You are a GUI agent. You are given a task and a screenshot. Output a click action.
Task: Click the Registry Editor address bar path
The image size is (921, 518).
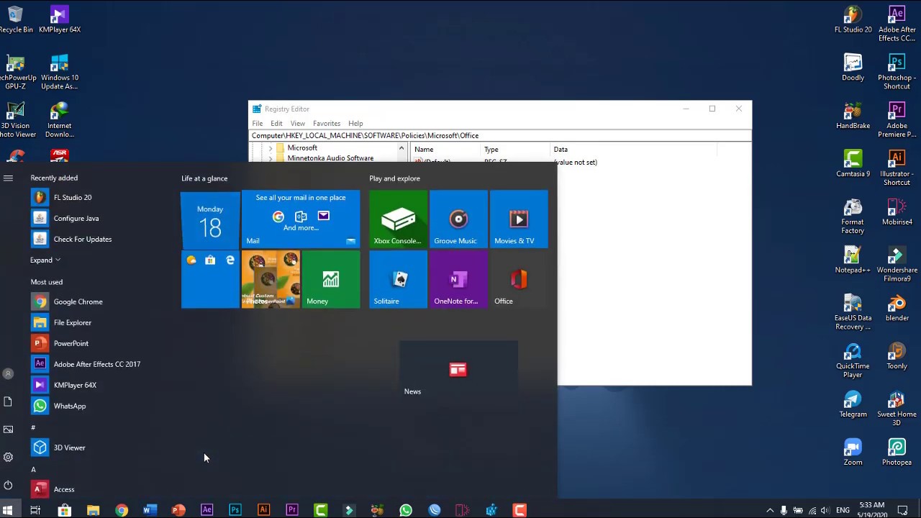coord(500,135)
